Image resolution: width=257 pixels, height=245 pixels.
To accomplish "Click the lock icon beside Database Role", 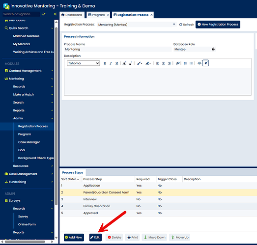I will [x=213, y=49].
